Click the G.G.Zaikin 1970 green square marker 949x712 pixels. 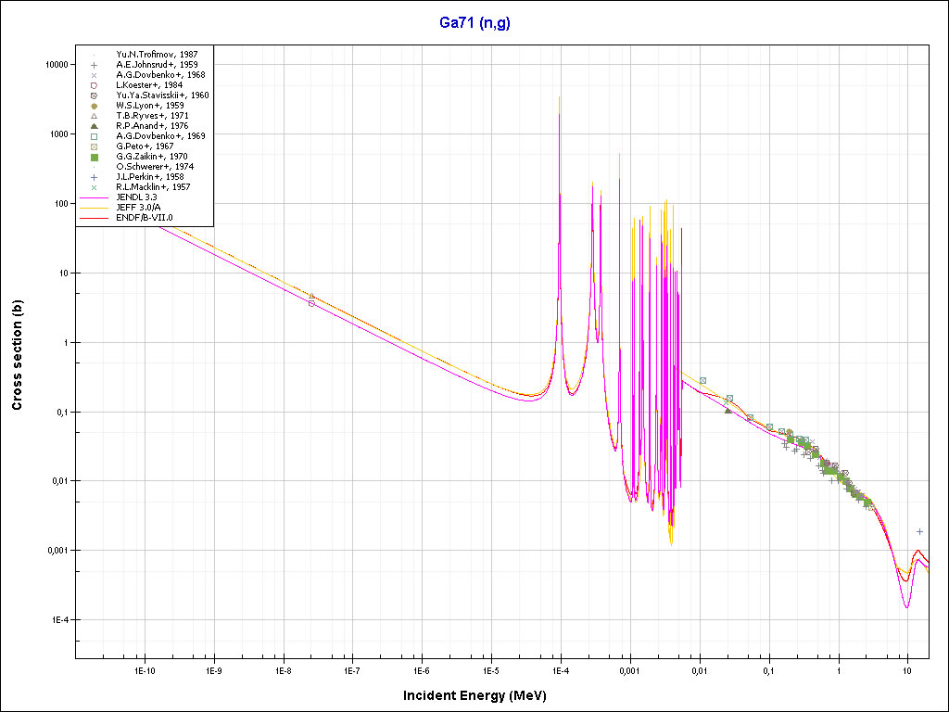94,157
